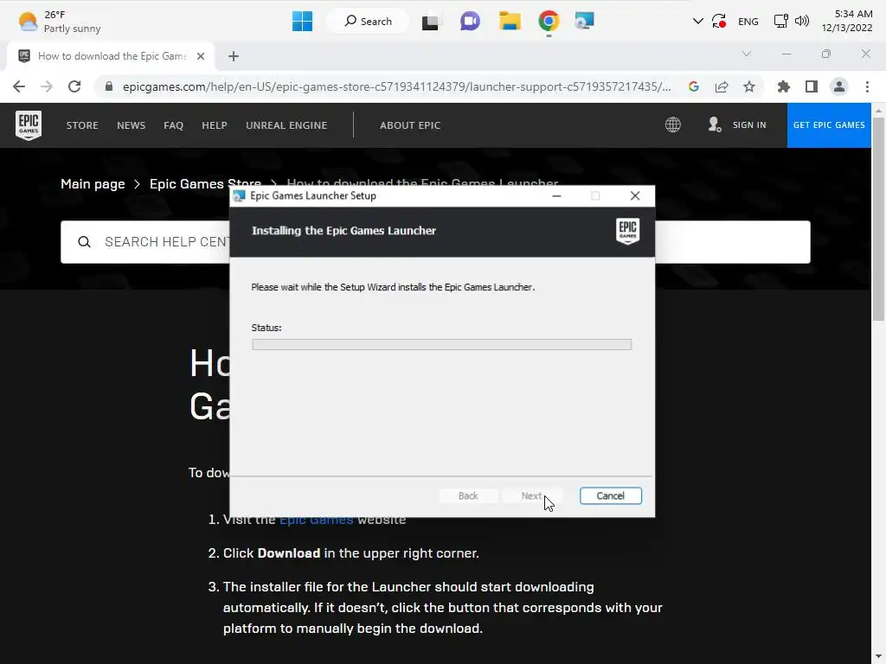
Task: Open the ABOUT EPIC menu item
Action: click(x=410, y=125)
